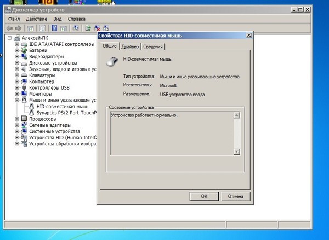The image size is (329, 240).
Task: Expand the Контроллеры USB node
Action: pyautogui.click(x=17, y=87)
